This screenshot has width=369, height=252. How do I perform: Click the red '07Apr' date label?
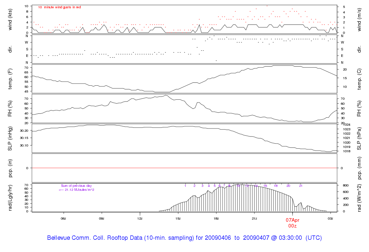[x=293, y=220]
